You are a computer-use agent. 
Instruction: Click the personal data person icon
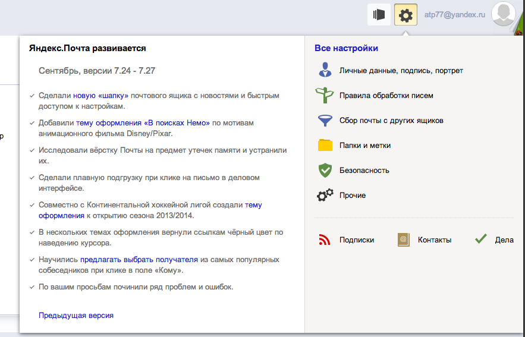325,70
